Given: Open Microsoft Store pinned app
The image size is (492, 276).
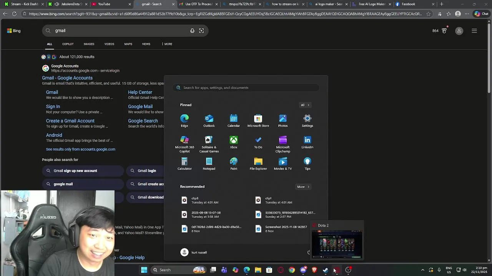Looking at the screenshot, I should 258,121.
